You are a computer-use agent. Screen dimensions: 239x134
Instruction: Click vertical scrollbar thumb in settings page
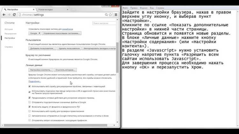pos(117,58)
